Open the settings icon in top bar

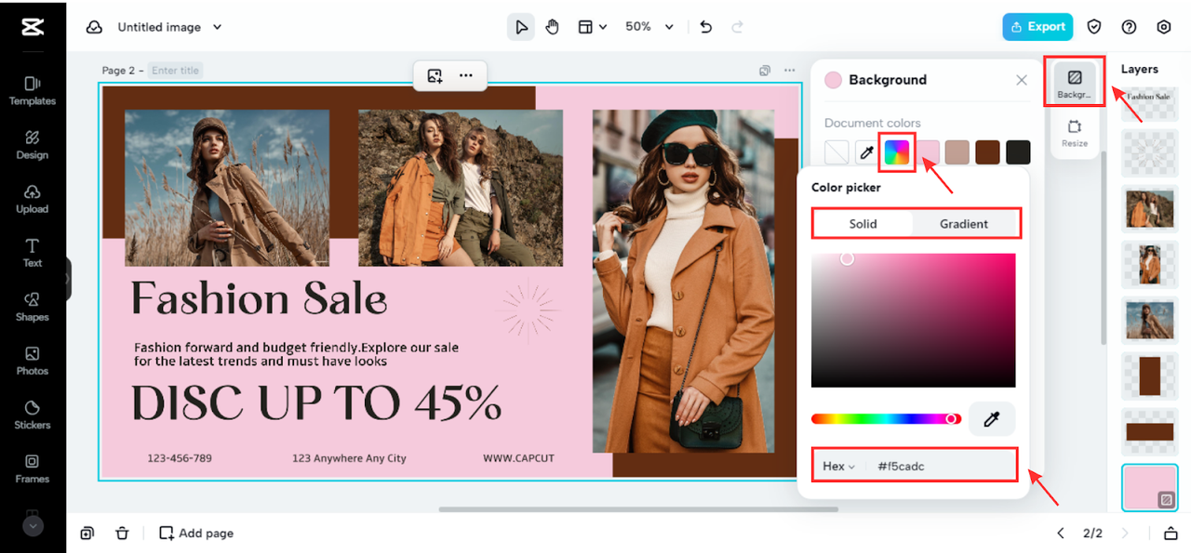point(1164,27)
